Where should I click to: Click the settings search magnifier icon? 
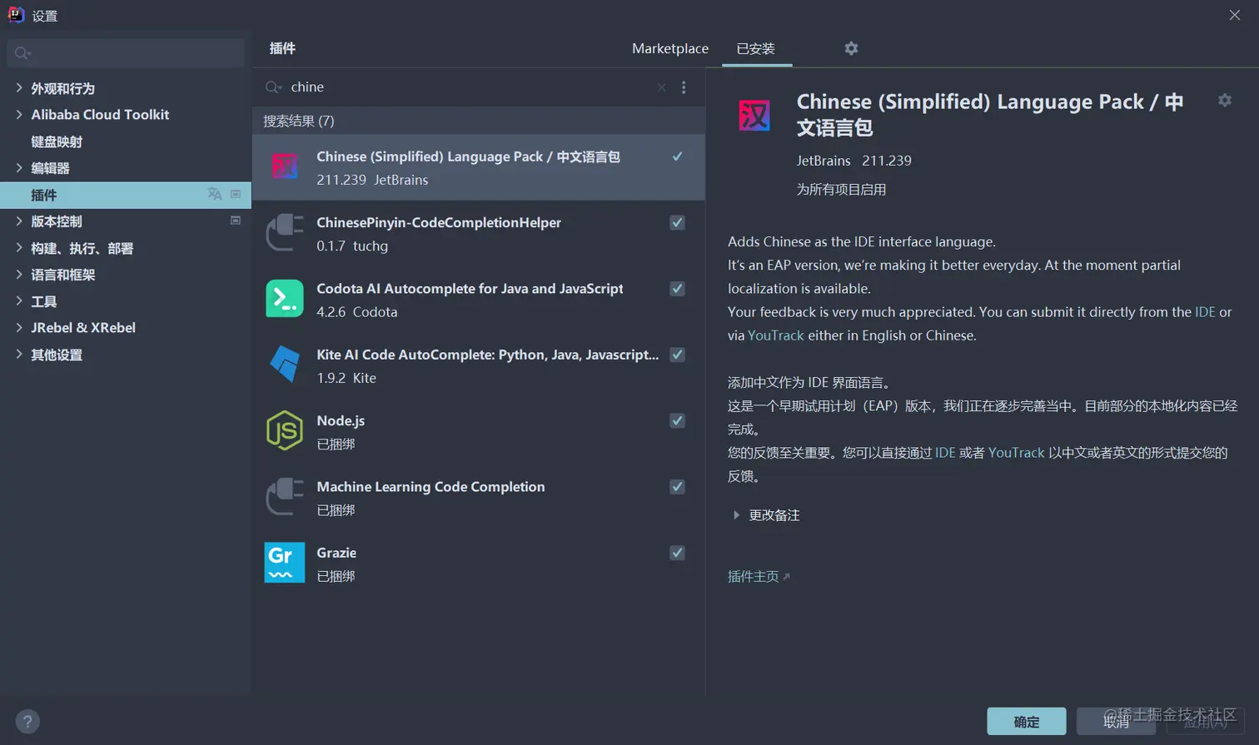tap(22, 53)
